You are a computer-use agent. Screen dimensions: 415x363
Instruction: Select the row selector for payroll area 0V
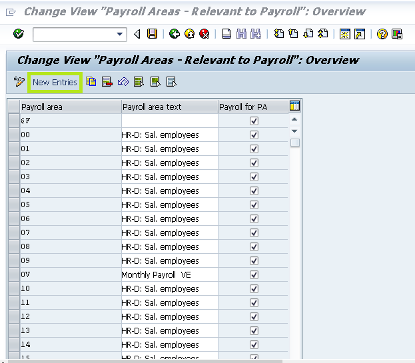click(14, 274)
